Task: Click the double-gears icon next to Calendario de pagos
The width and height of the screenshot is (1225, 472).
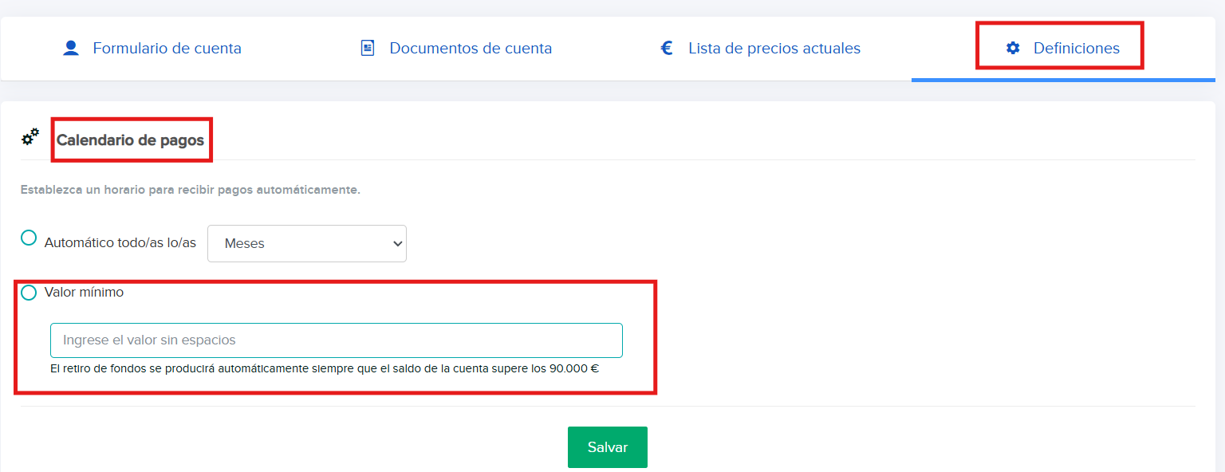Action: coord(30,137)
